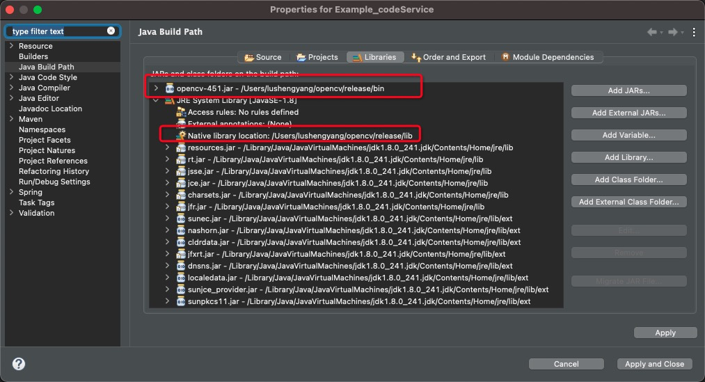Open the Order and Export tab
The height and width of the screenshot is (382, 705).
coord(448,57)
